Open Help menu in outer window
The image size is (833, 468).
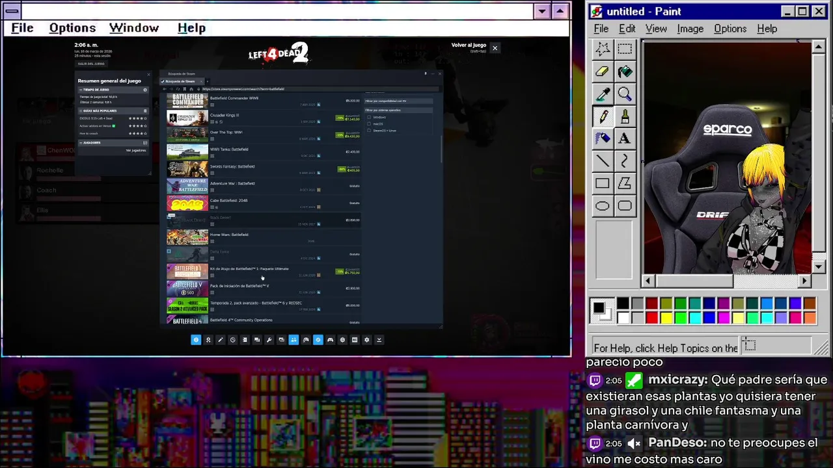(x=191, y=28)
